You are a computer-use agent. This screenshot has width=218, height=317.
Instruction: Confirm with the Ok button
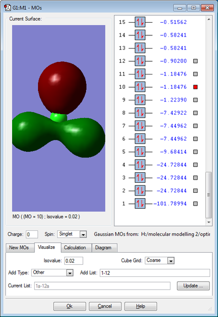click(70, 306)
